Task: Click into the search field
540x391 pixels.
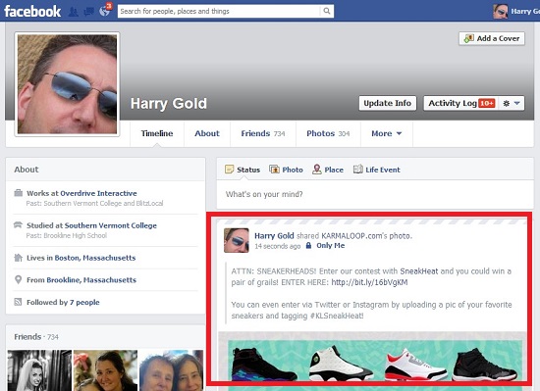Action: pyautogui.click(x=219, y=11)
